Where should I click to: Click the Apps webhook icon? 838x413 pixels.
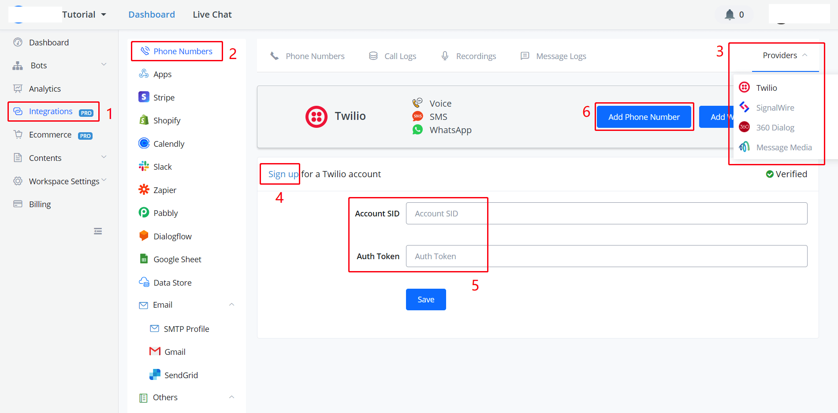[144, 74]
